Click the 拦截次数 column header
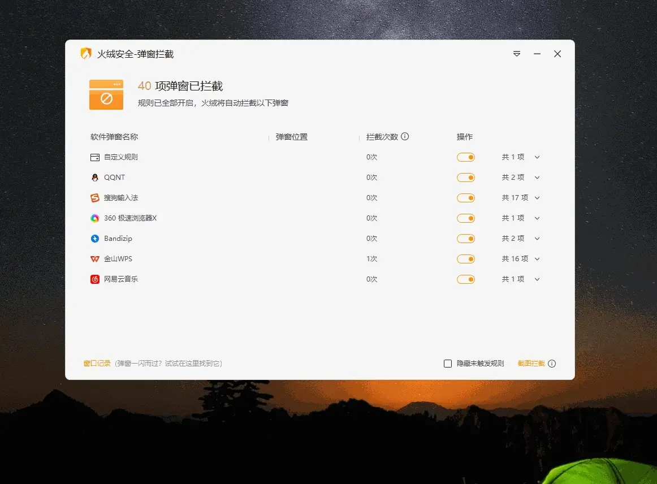This screenshot has height=484, width=657. [x=382, y=137]
